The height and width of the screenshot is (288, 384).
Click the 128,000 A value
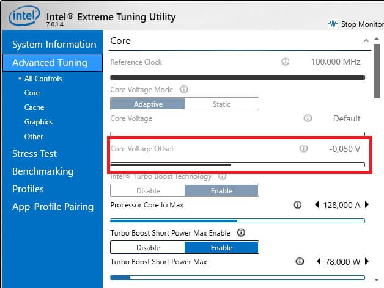point(342,205)
